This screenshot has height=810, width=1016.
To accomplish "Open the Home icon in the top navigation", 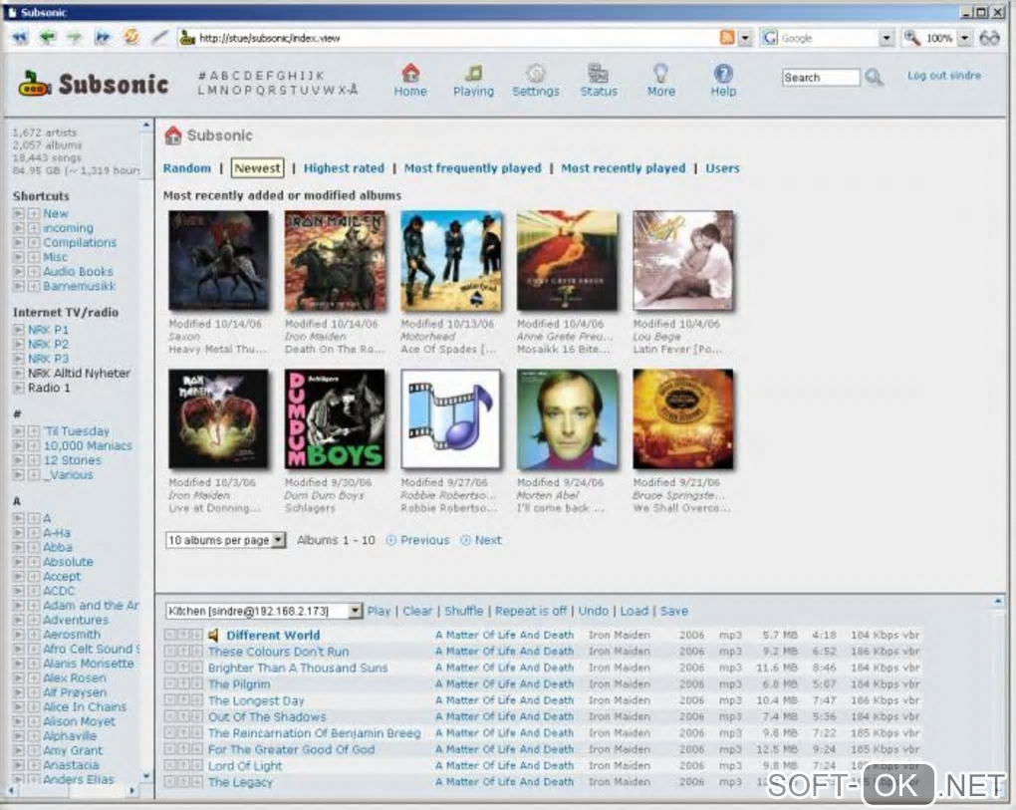I will click(x=410, y=72).
